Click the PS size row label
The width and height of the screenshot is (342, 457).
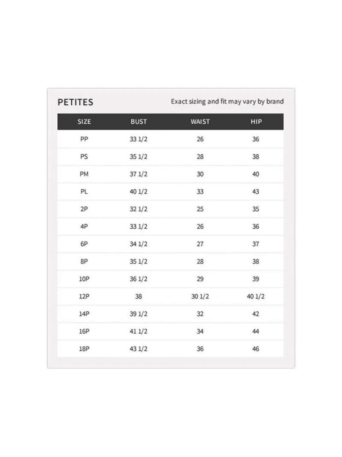pyautogui.click(x=84, y=156)
